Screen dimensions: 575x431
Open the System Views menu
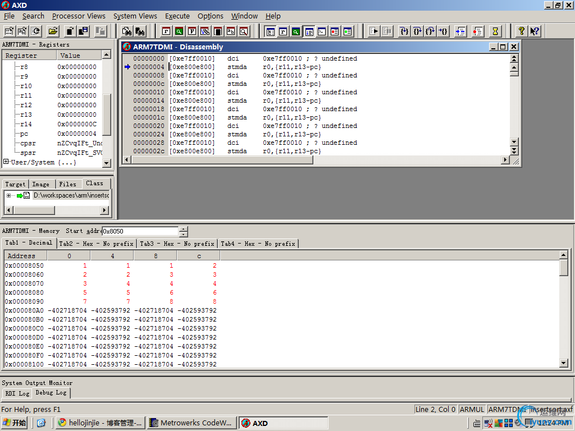(135, 16)
